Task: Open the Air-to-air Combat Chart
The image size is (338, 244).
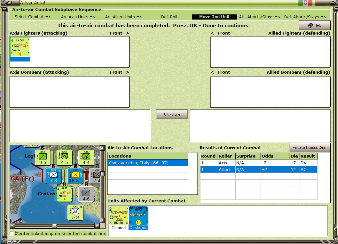Action: click(x=310, y=148)
